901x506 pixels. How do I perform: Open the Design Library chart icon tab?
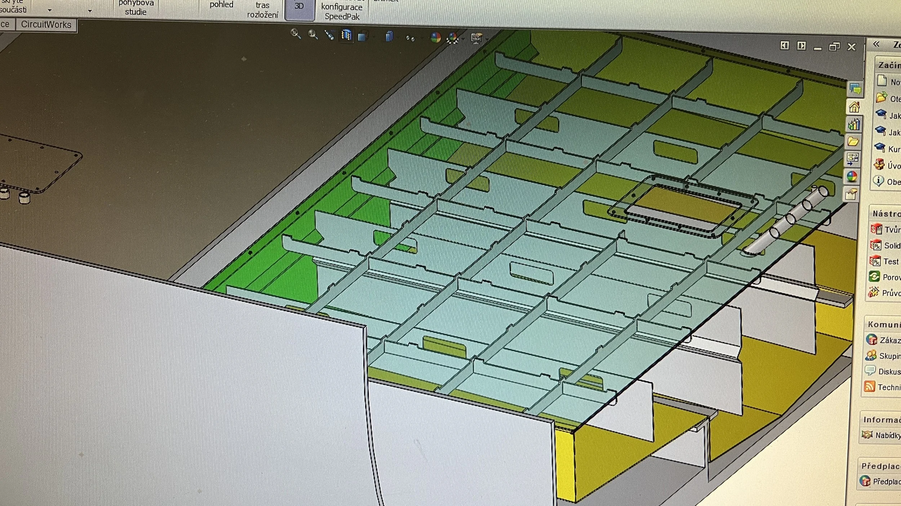tap(854, 125)
